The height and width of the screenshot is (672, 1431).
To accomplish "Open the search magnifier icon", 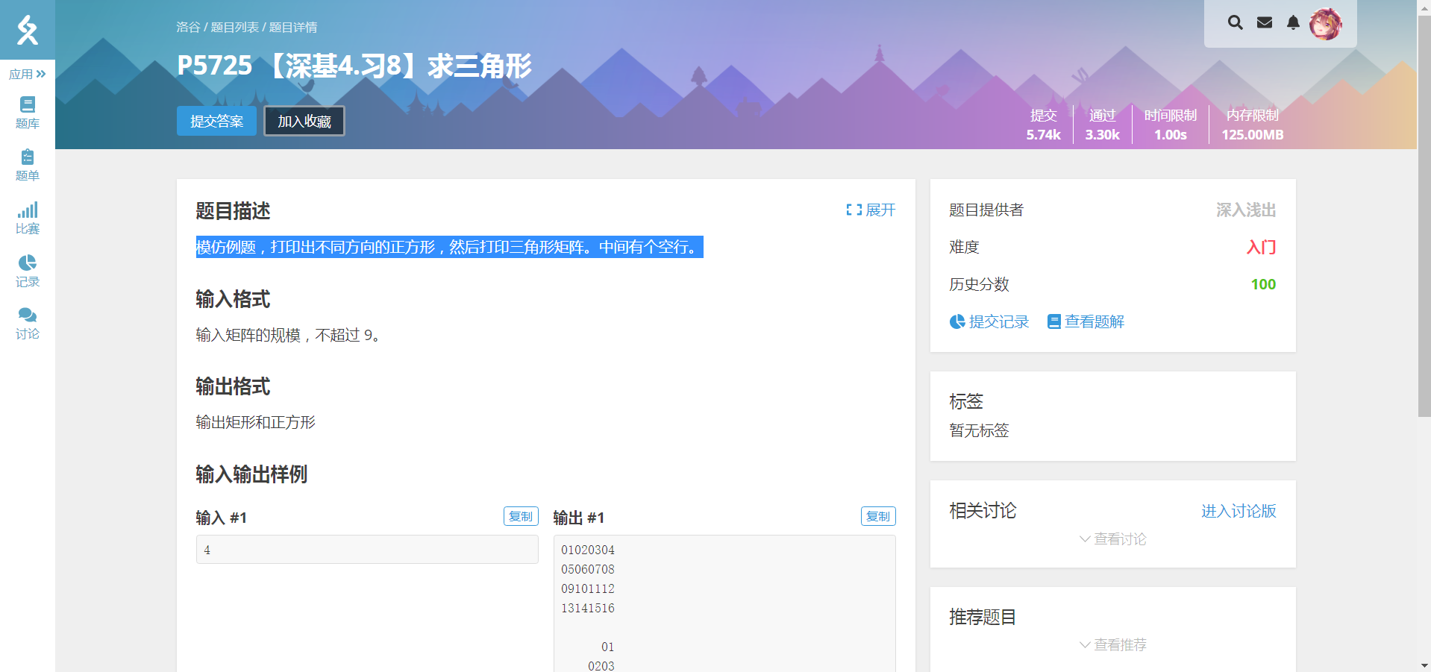I will 1235,23.
